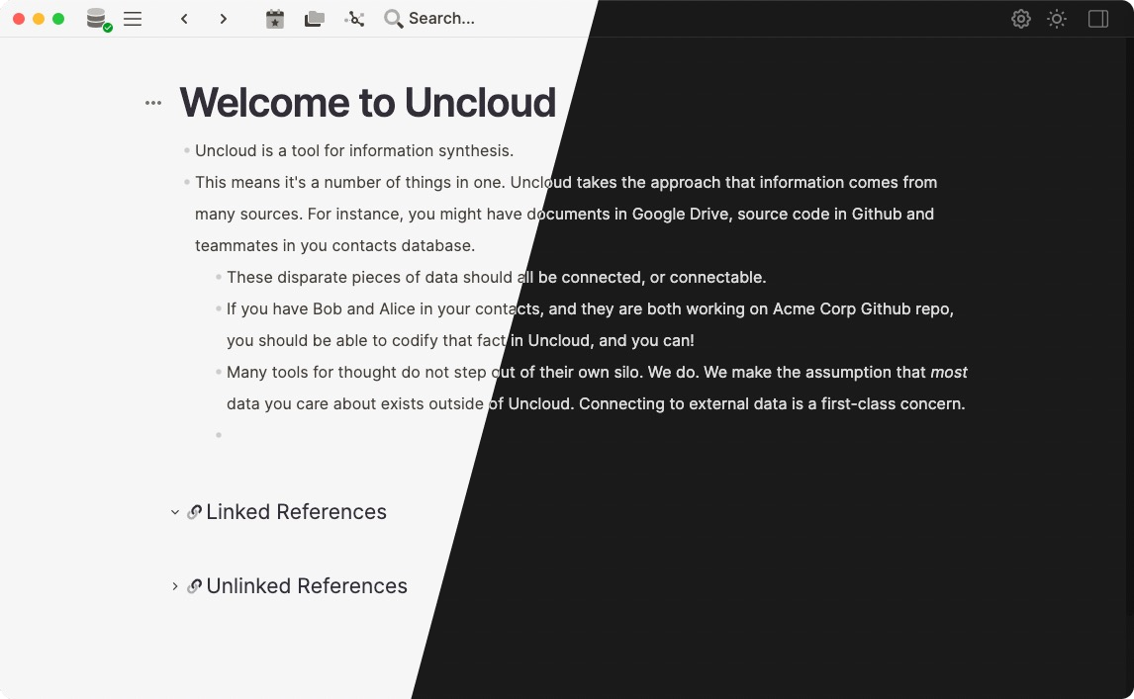Open the files folder icon

pyautogui.click(x=314, y=19)
